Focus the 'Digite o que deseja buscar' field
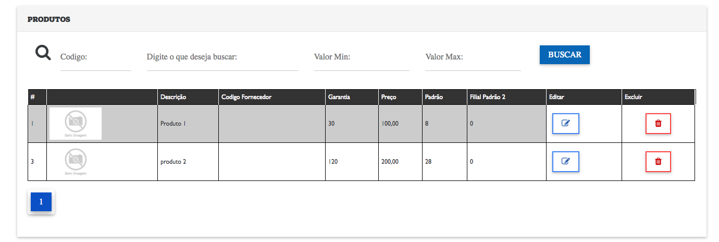This screenshot has width=719, height=242. click(222, 57)
